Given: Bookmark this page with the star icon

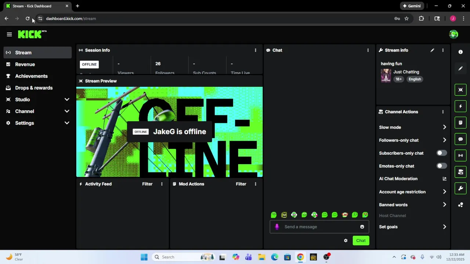Looking at the screenshot, I should (x=406, y=18).
